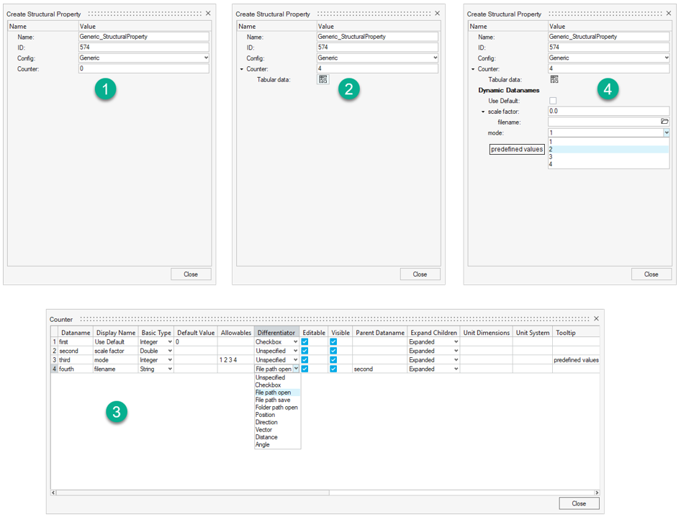
Task: Click the folder browse icon in filename field
Action: tap(664, 122)
